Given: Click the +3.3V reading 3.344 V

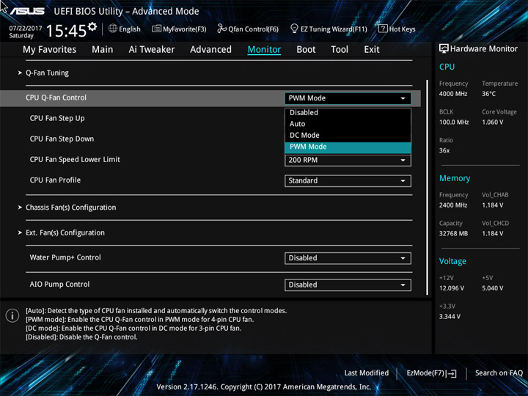Looking at the screenshot, I should pos(450,317).
